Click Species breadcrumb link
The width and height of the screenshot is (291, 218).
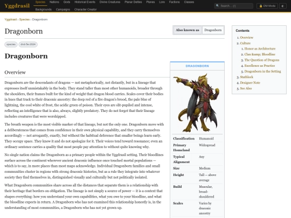click(24, 19)
